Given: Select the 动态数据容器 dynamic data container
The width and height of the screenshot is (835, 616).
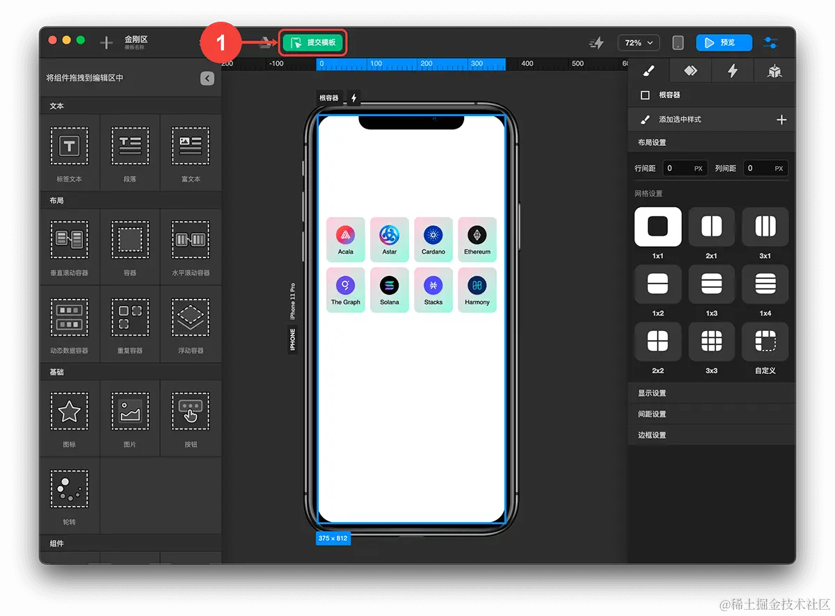Looking at the screenshot, I should pos(70,324).
